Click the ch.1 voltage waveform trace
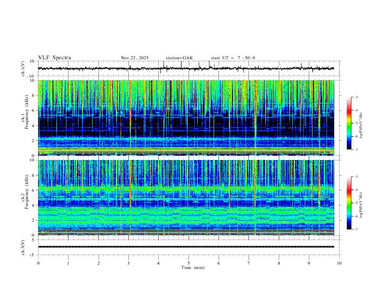The image size is (382, 295). point(186,68)
